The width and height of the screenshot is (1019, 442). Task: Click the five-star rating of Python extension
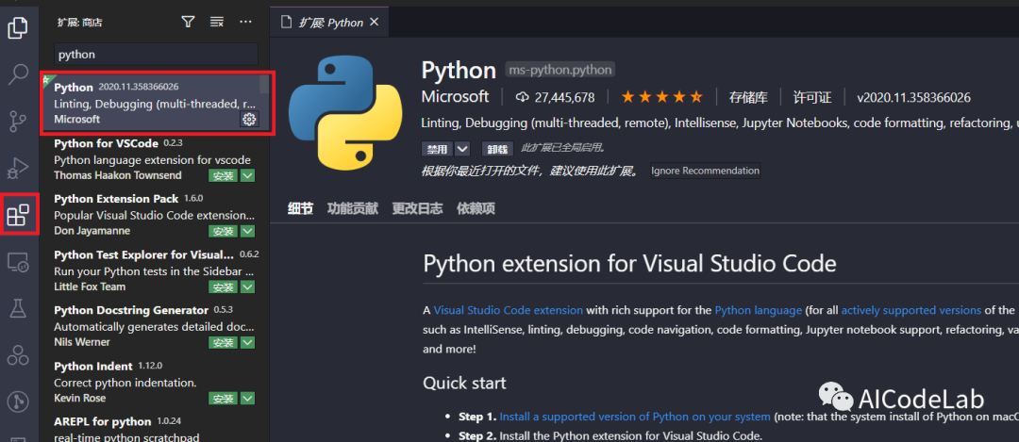pos(661,97)
